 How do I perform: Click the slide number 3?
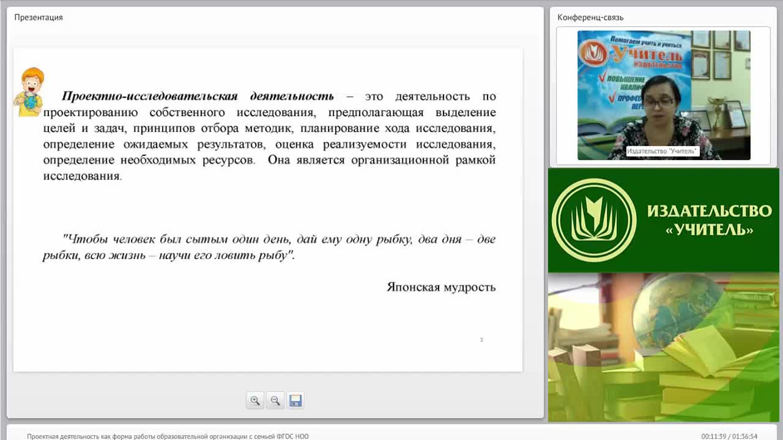tap(481, 340)
